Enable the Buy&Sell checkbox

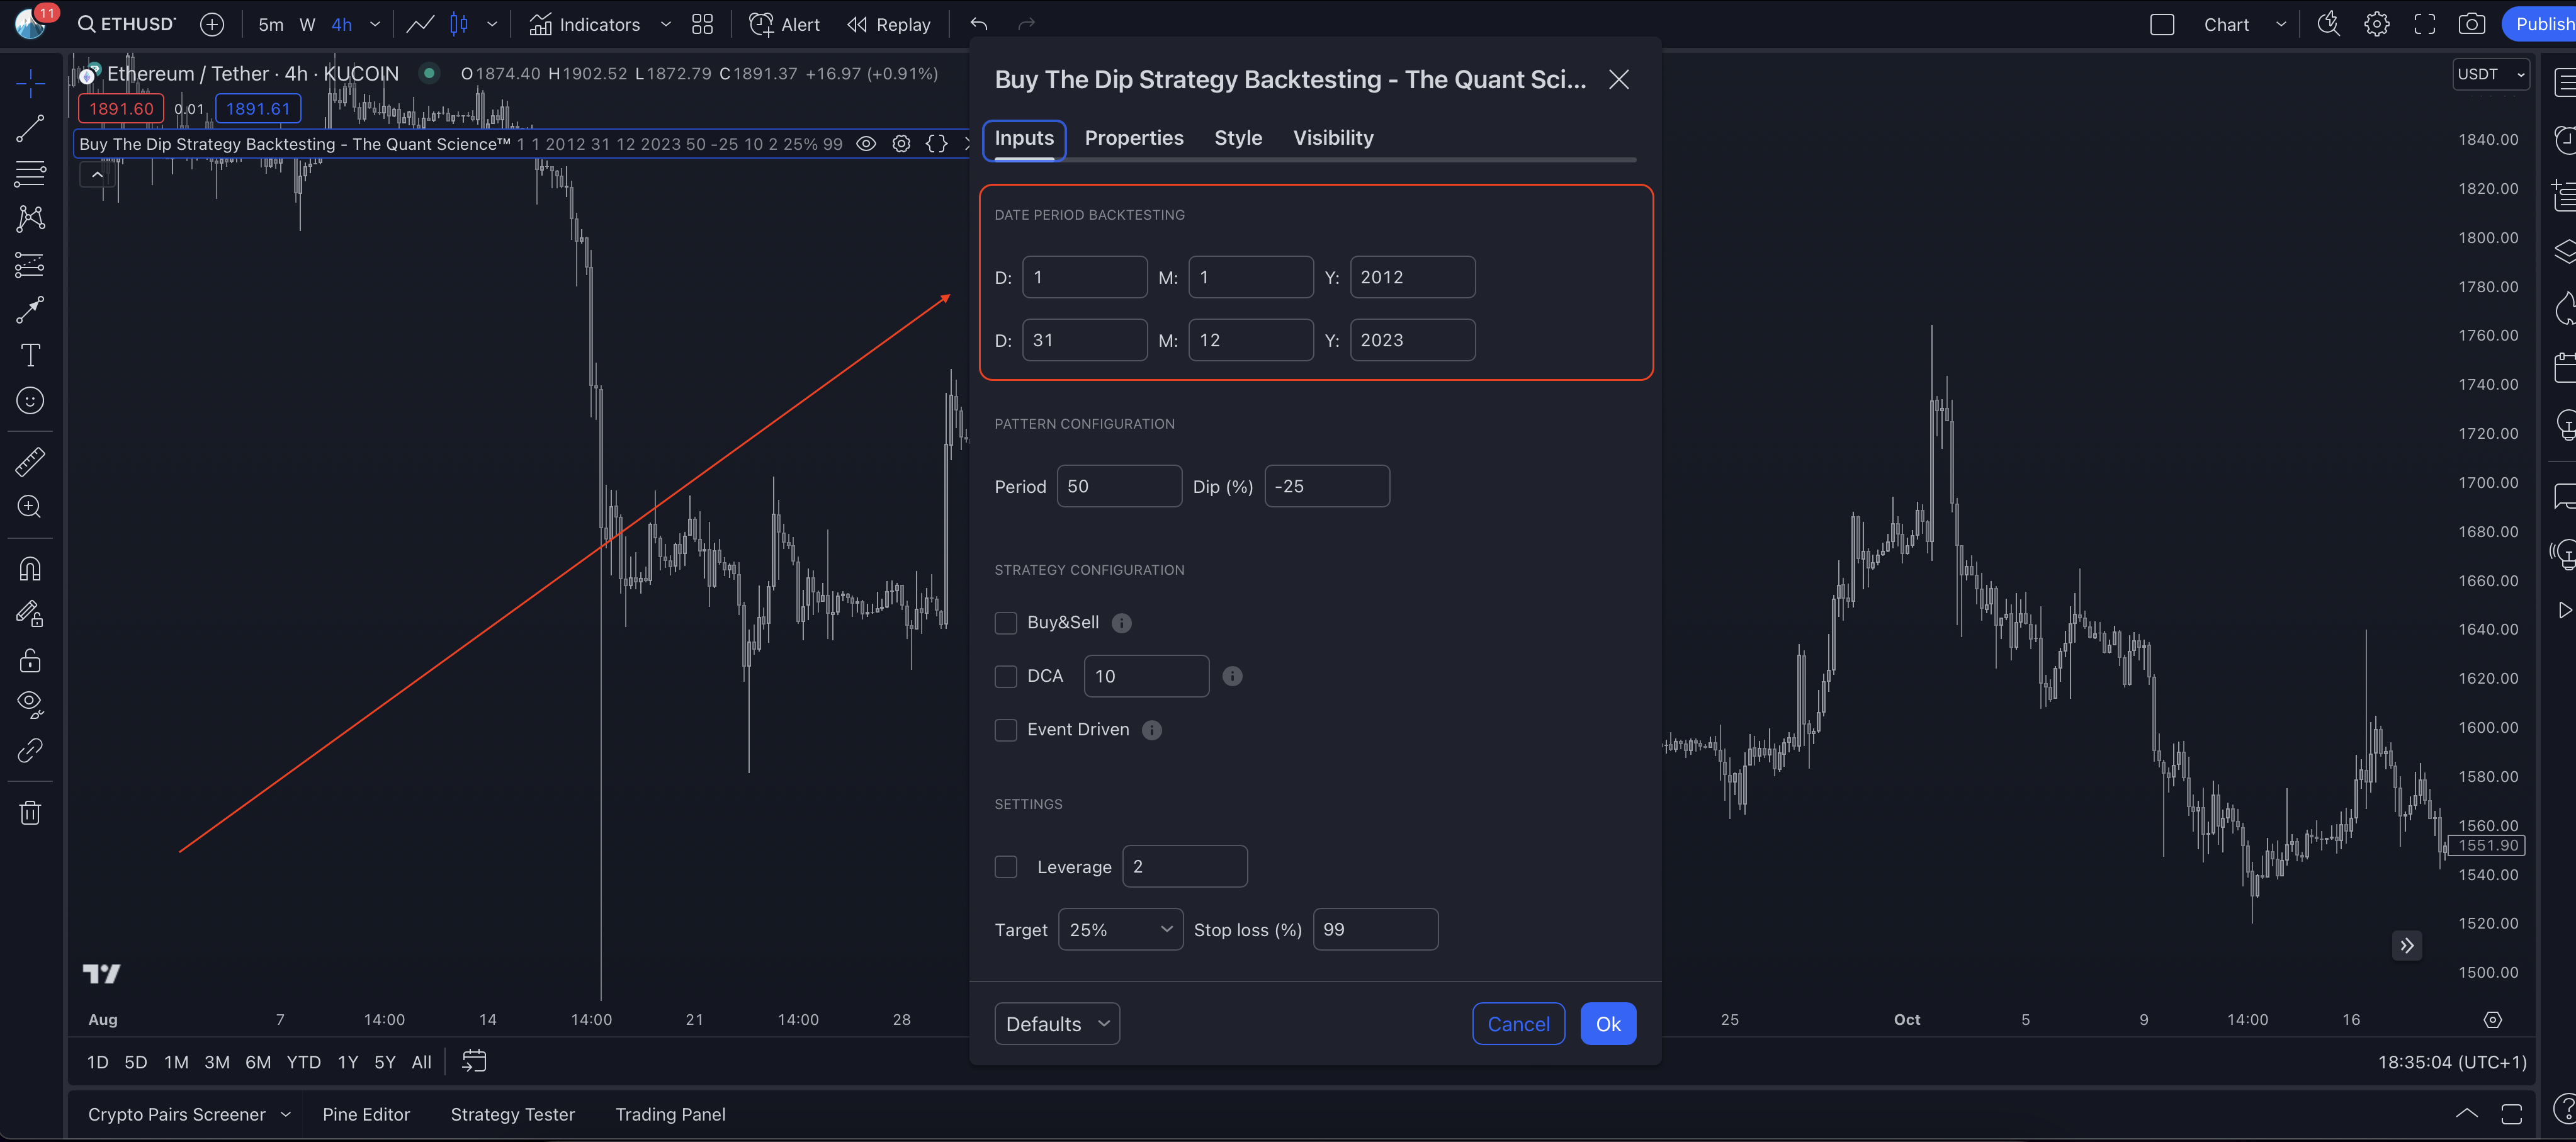pyautogui.click(x=1006, y=623)
